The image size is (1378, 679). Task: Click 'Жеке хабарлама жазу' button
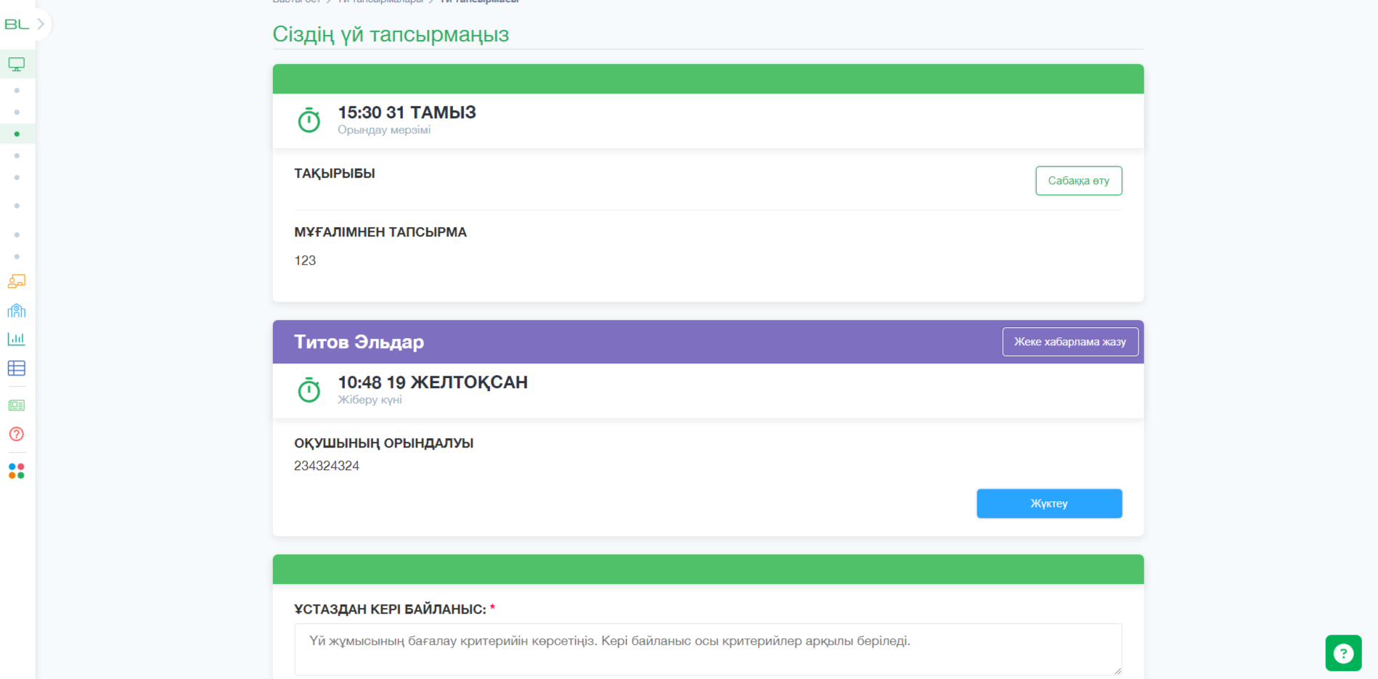click(x=1069, y=342)
